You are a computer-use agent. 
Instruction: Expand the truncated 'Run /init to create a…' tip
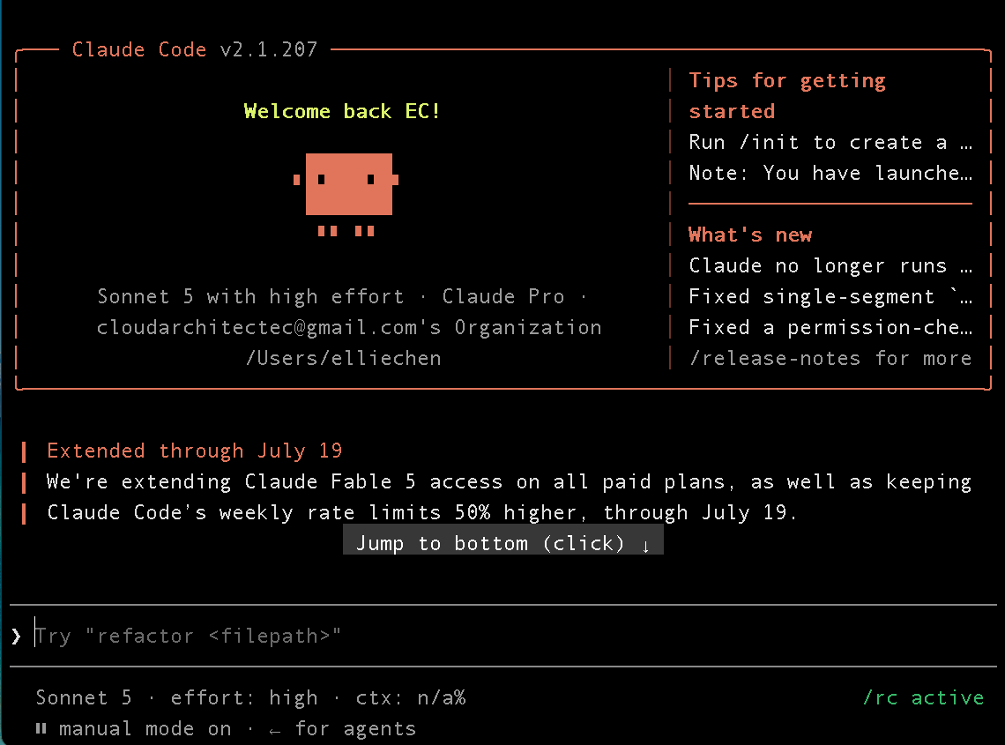pos(830,142)
